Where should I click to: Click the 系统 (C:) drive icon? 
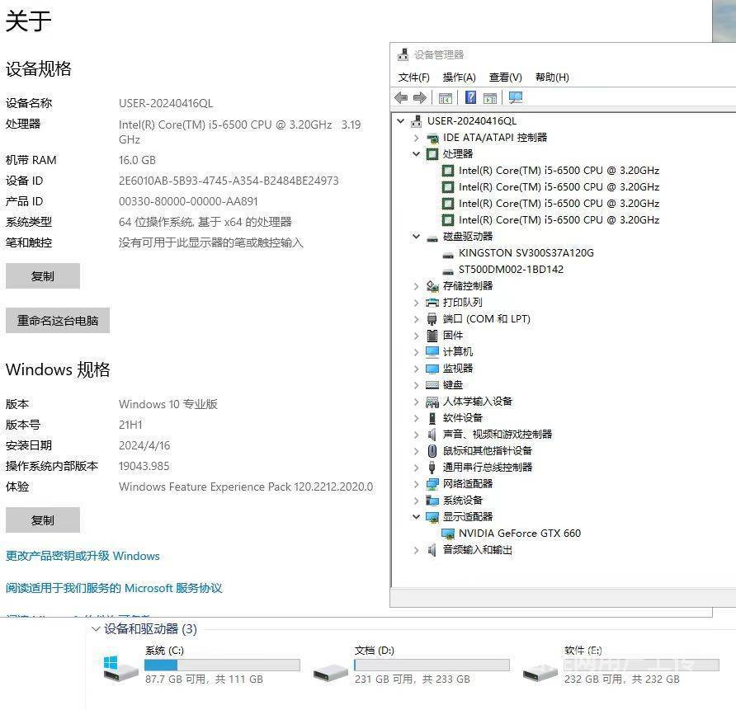tap(120, 668)
